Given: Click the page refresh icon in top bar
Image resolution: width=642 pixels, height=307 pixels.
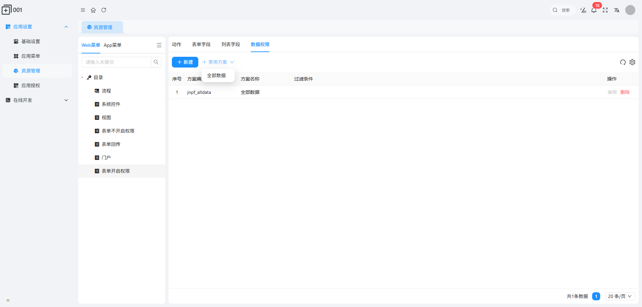Looking at the screenshot, I should coord(104,10).
